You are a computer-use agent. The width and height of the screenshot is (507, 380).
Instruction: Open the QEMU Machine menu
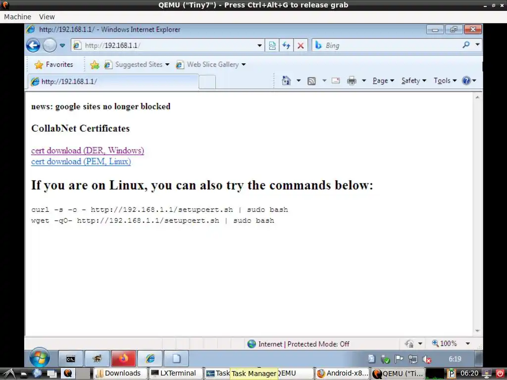point(17,17)
